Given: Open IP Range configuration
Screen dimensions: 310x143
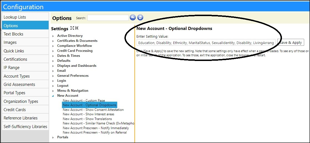Looking at the screenshot, I should (x=25, y=67).
